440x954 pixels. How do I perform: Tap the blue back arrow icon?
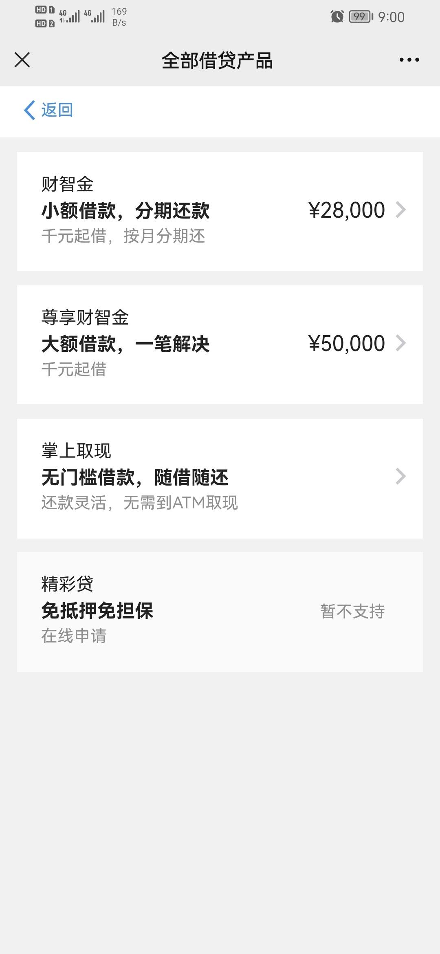pos(29,110)
